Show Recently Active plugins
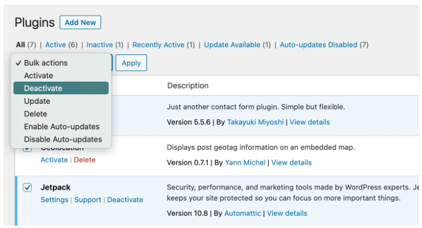The width and height of the screenshot is (422, 228). pos(158,45)
